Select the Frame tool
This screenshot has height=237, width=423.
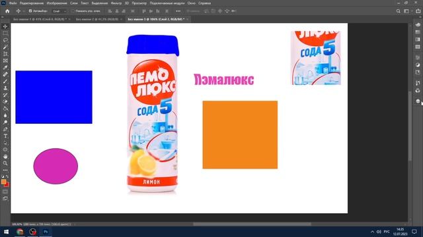coord(5,61)
